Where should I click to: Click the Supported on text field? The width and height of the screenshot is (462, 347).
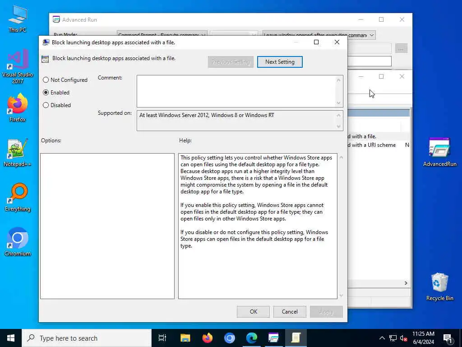coord(236,120)
